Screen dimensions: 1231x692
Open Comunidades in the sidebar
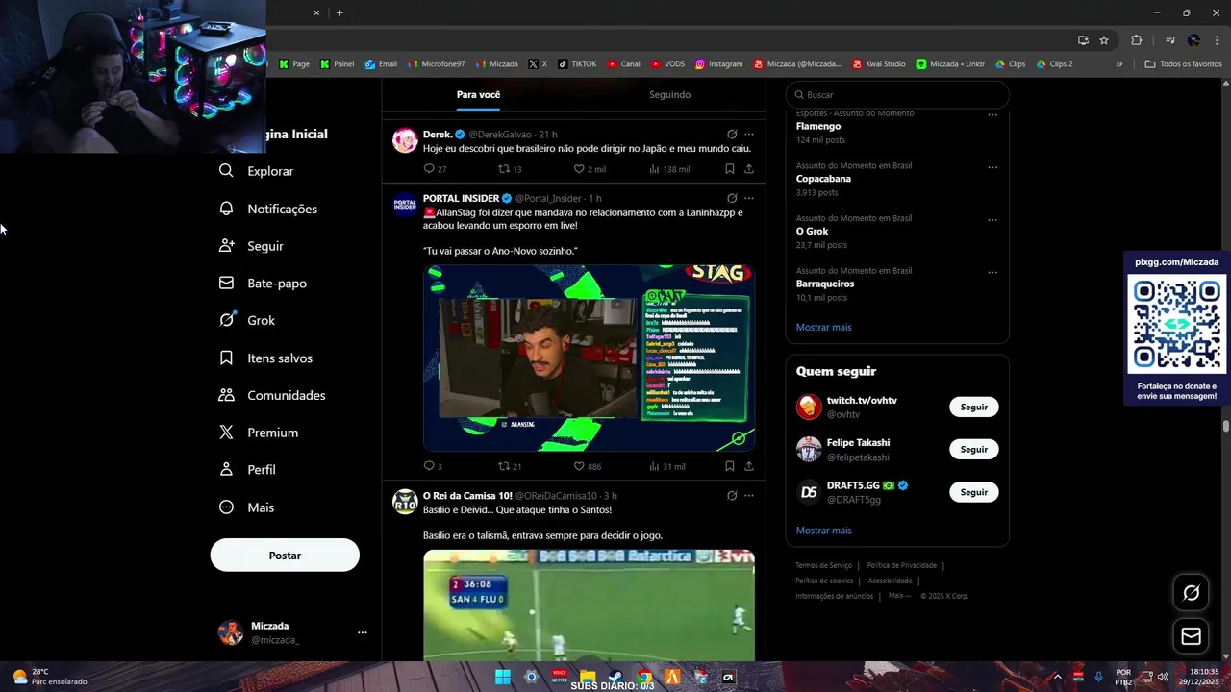click(x=272, y=395)
